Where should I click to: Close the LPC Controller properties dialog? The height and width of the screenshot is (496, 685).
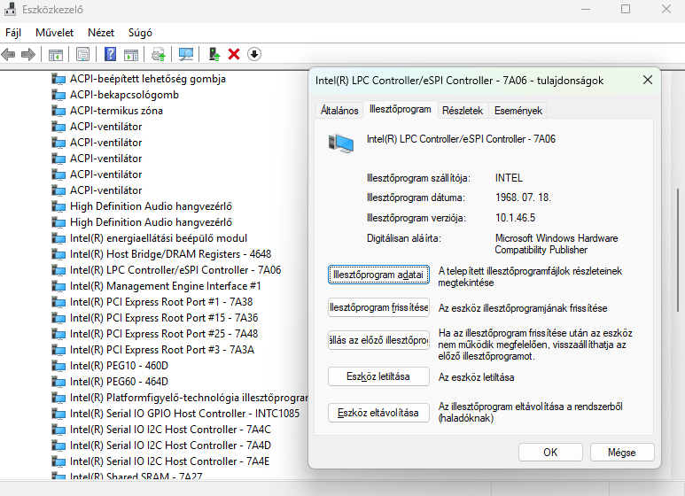click(648, 80)
